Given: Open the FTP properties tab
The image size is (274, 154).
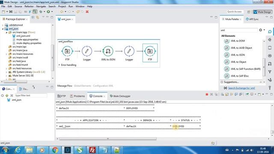Looking at the screenshot, I should click(62, 96).
